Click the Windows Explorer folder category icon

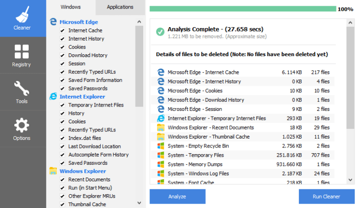53,171
